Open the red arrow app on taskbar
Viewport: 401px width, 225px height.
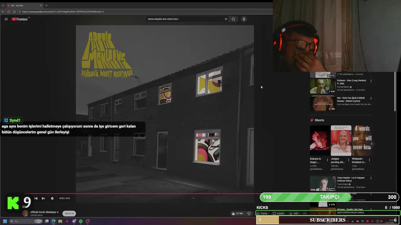(x=67, y=221)
